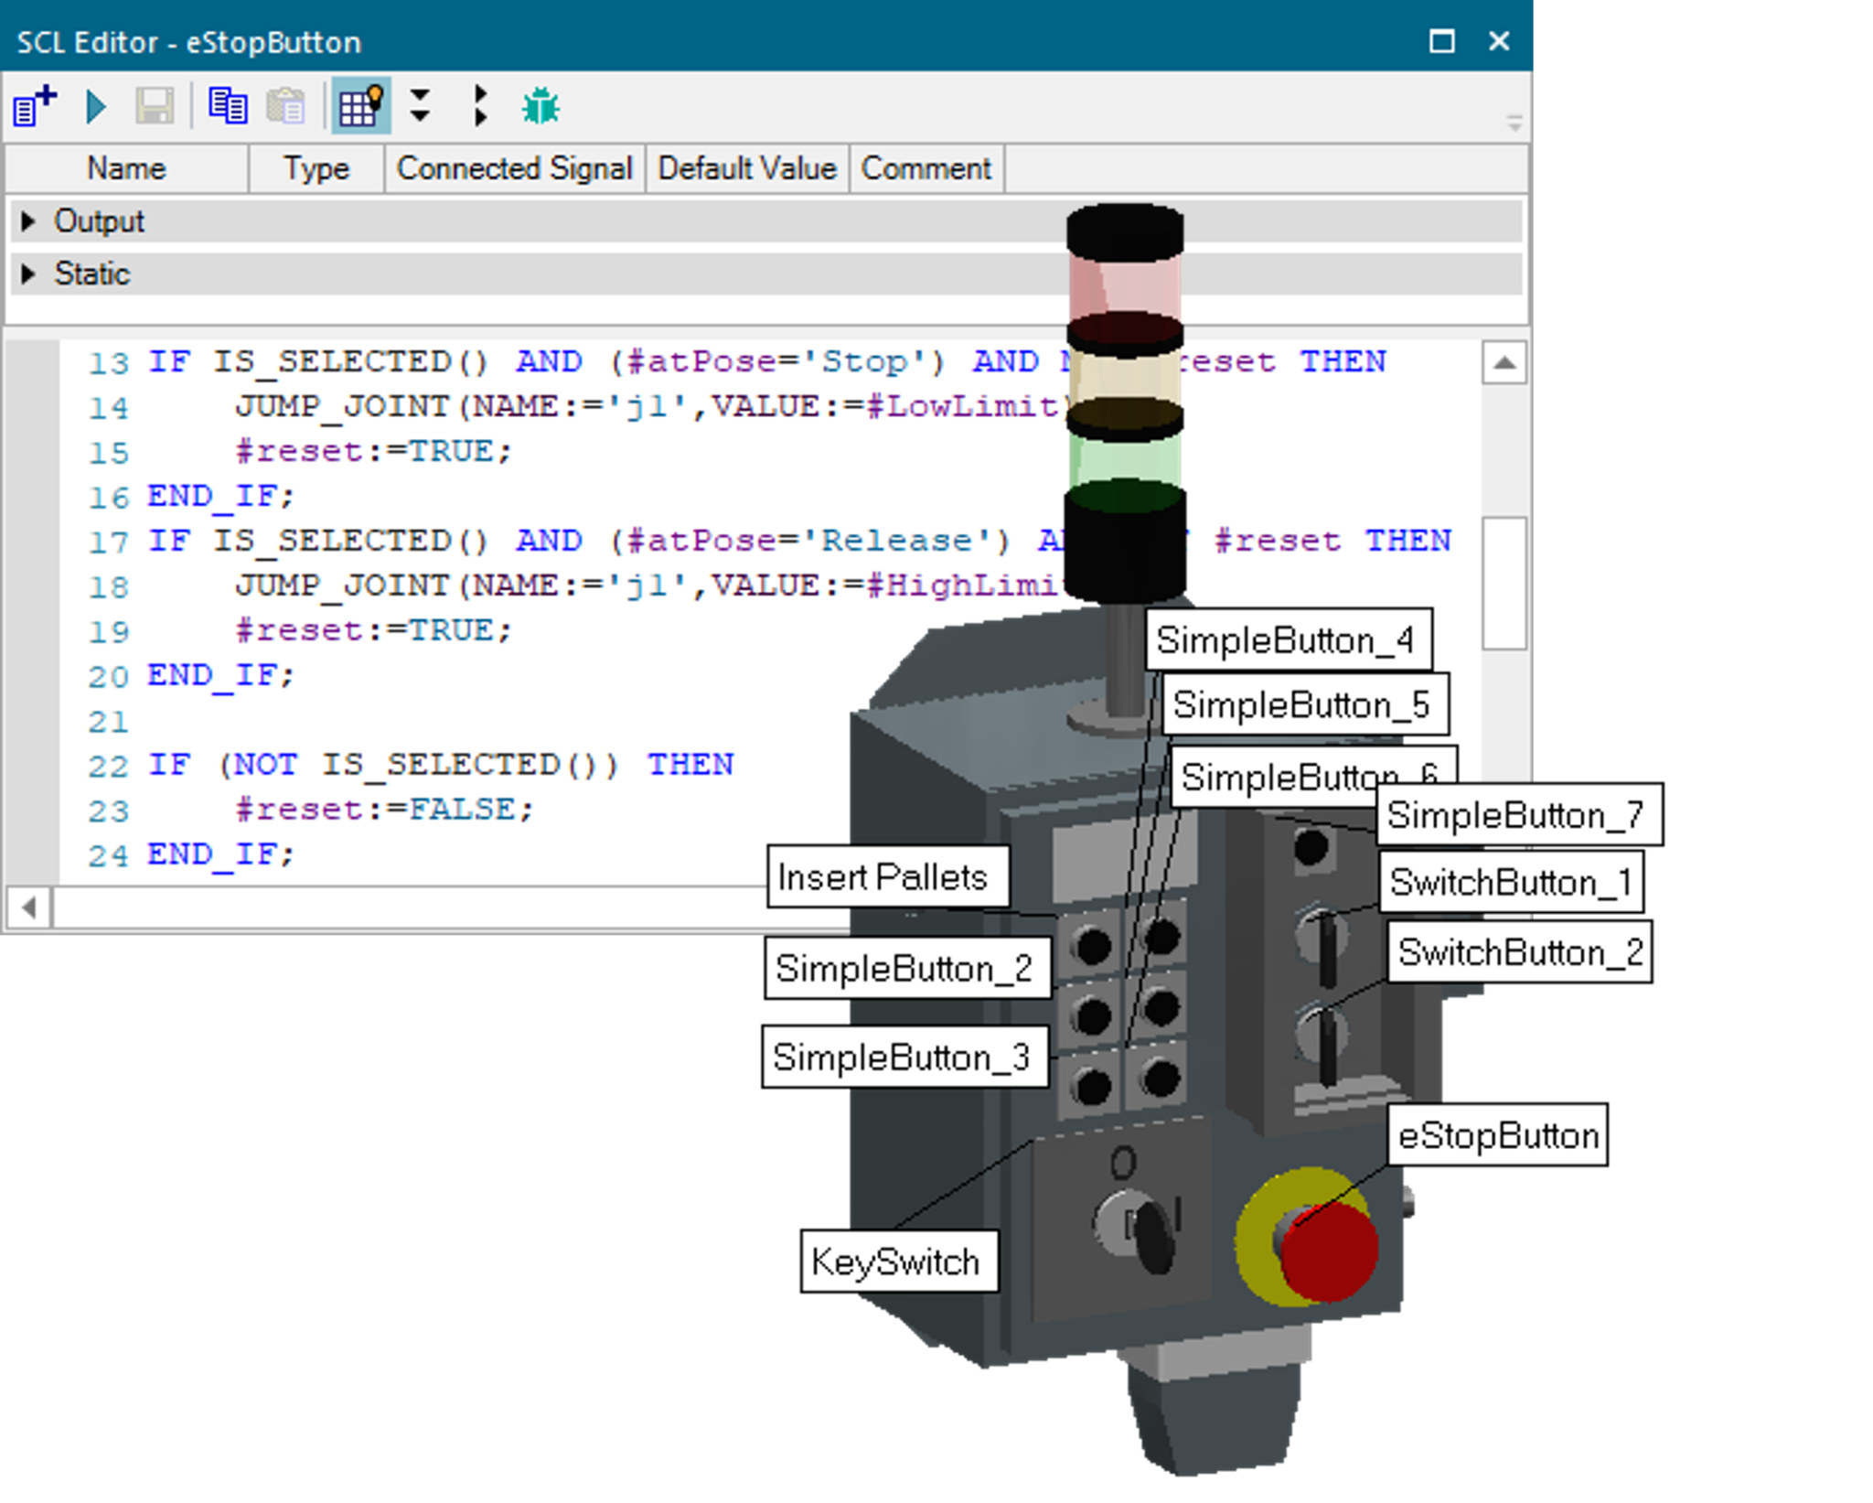Screen dimensions: 1873x1503
Task: Expand the Output variables section
Action: (x=28, y=220)
